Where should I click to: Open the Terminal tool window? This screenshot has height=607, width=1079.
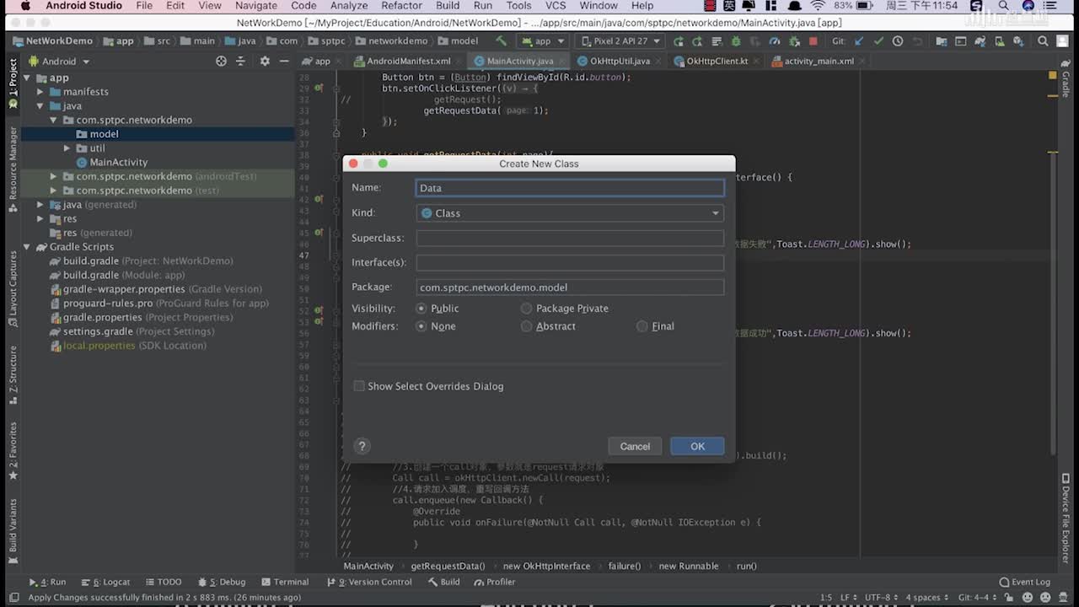285,582
